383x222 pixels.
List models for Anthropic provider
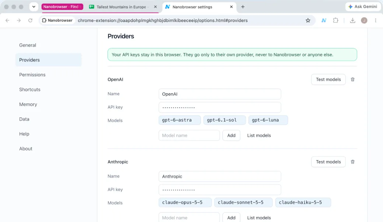[x=259, y=218]
